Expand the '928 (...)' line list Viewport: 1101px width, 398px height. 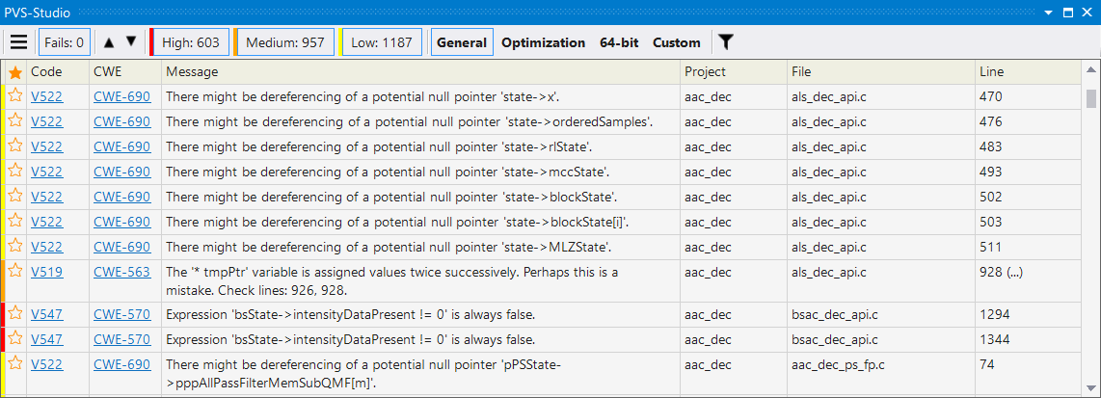(x=1001, y=272)
